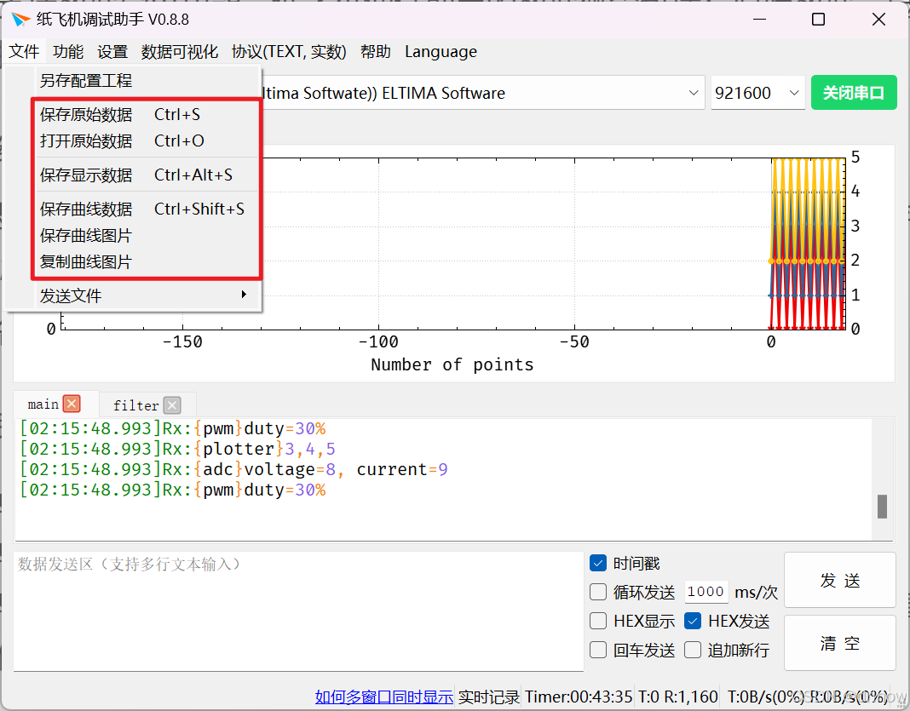Switch to the filter tab

click(135, 405)
